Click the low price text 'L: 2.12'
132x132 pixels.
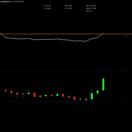[68, 8]
